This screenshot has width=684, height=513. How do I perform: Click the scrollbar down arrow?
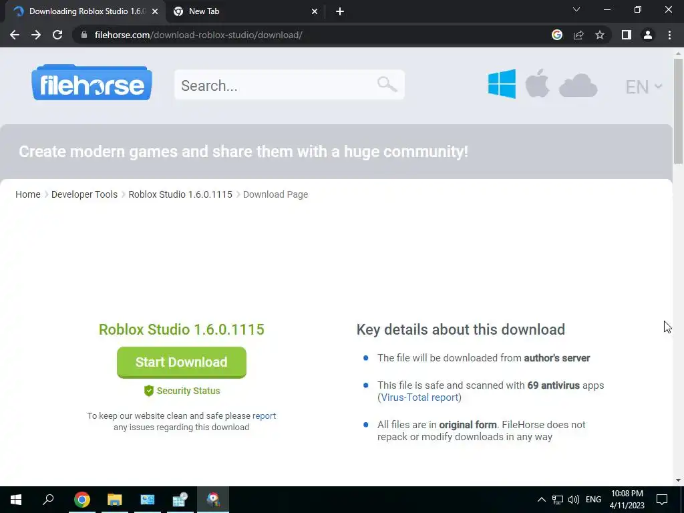tap(678, 480)
